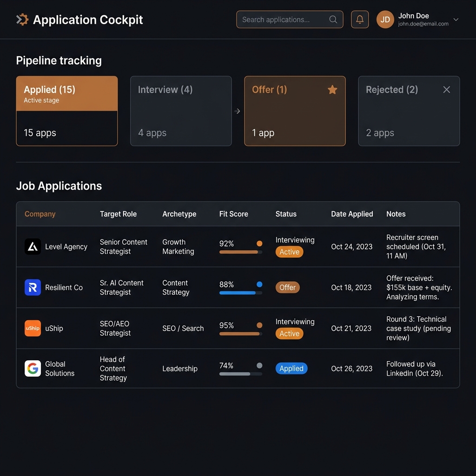The width and height of the screenshot is (476, 476).
Task: Click the Resilient Co company name
Action: click(x=64, y=287)
